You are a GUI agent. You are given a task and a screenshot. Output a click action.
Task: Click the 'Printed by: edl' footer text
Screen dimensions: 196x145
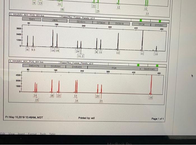click(x=86, y=118)
